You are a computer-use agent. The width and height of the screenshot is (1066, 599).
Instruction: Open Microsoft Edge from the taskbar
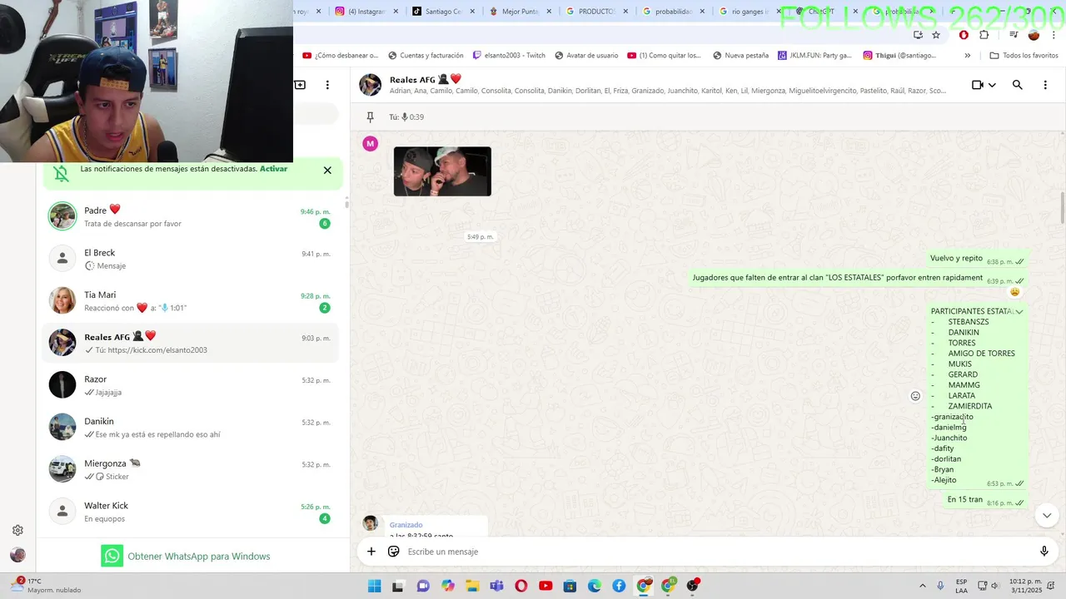(x=595, y=586)
